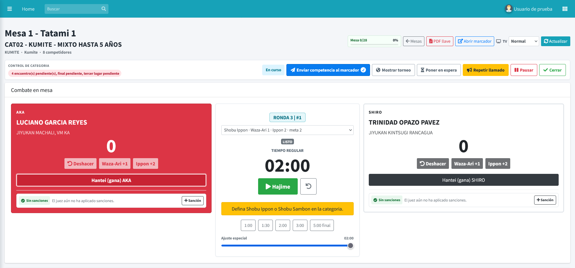Set timer to 1:00 preset
This screenshot has width=575, height=268.
248,225
